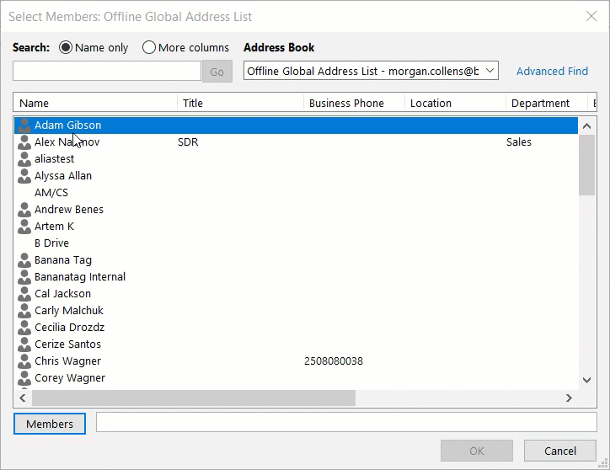
Task: Click the contact icon beside Corey Wagner
Action: click(x=24, y=378)
